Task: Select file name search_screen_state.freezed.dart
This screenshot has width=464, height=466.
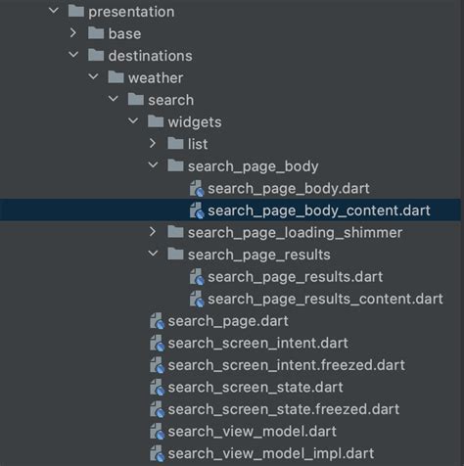Action: [x=284, y=409]
